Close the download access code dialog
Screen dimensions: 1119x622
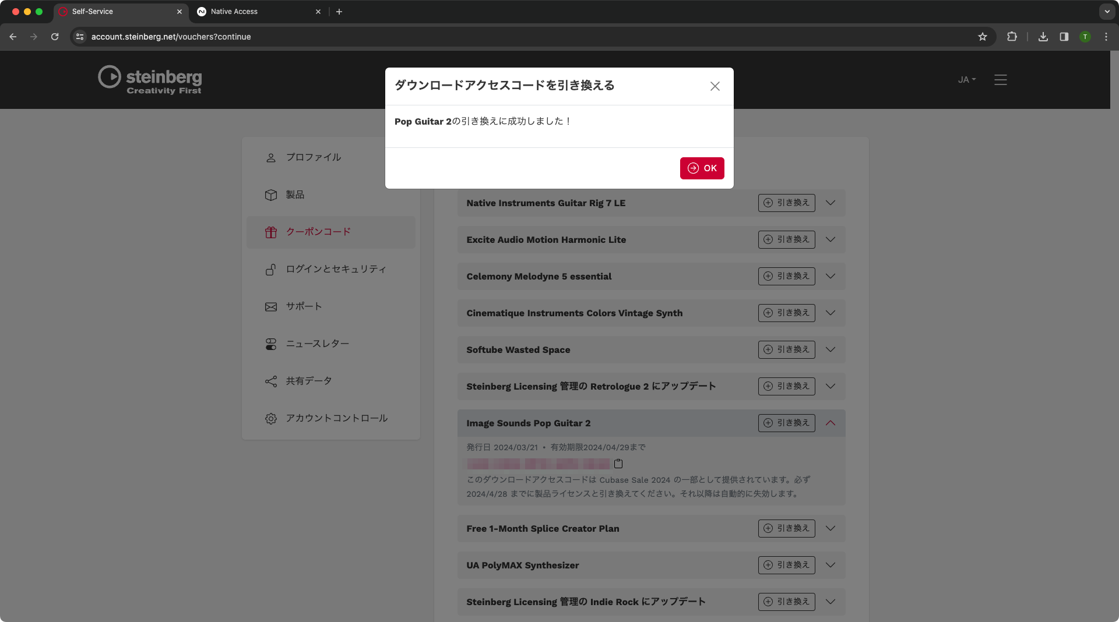point(715,86)
